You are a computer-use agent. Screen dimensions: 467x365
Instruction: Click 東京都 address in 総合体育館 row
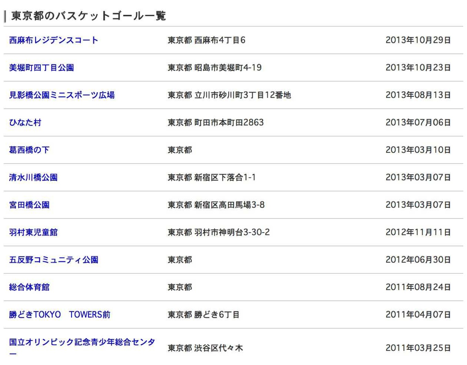pos(180,287)
